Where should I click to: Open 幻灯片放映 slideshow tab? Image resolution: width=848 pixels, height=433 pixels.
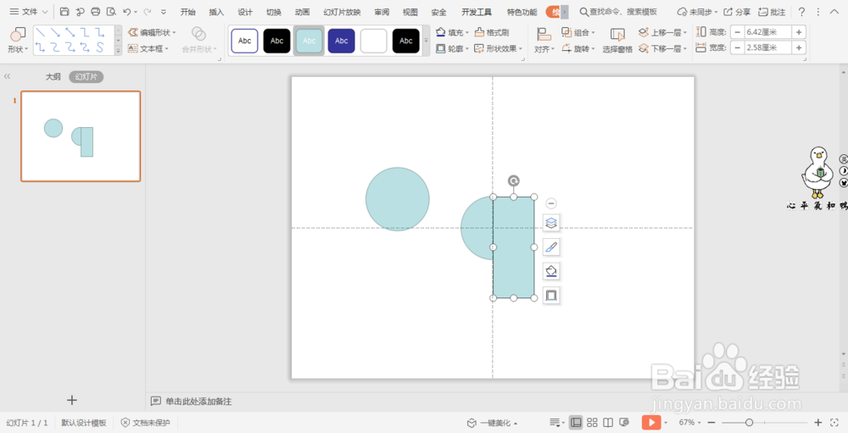(x=342, y=12)
